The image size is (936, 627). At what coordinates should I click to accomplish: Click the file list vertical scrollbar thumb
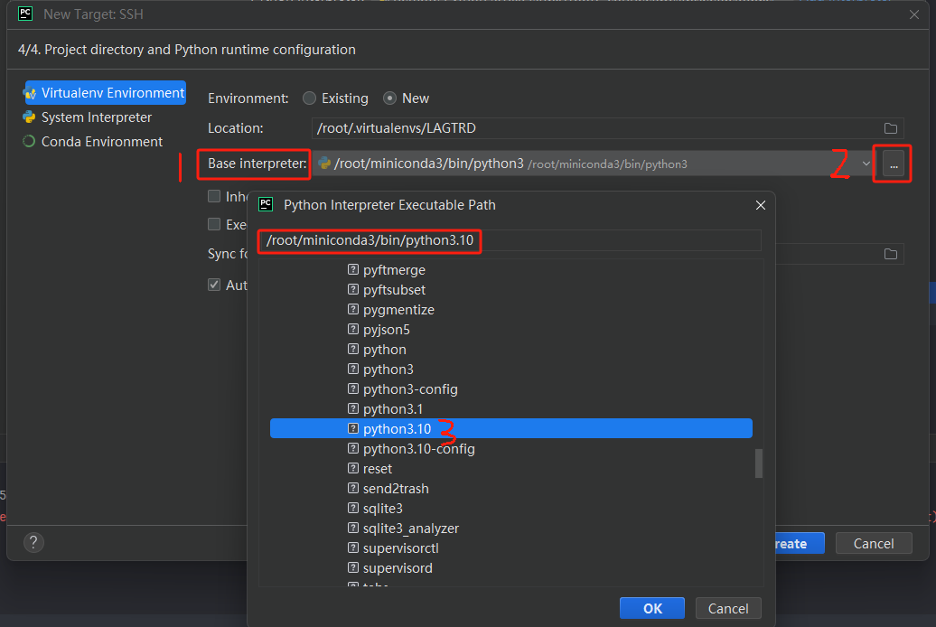(x=759, y=463)
